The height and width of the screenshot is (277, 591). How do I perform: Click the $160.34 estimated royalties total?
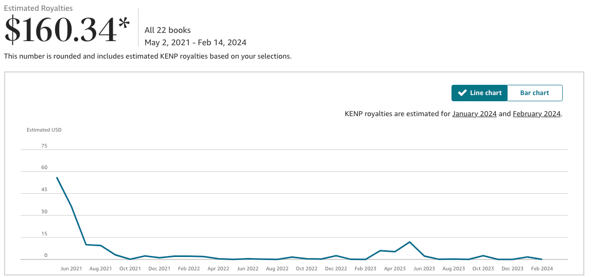[61, 30]
